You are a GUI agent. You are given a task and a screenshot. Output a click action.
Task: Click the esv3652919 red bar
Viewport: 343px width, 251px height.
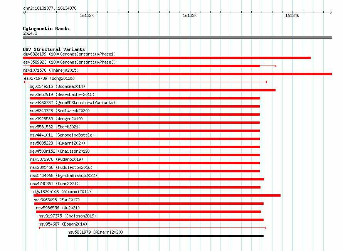coord(145,98)
